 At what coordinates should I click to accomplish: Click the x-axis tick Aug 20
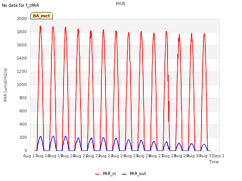pyautogui.click(x=68, y=156)
